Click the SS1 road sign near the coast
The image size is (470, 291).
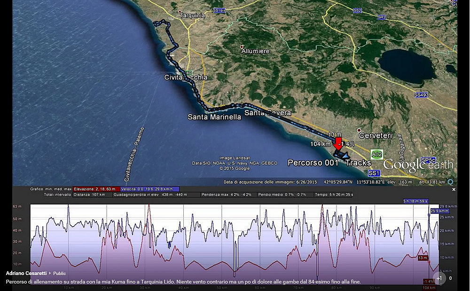pos(375,173)
